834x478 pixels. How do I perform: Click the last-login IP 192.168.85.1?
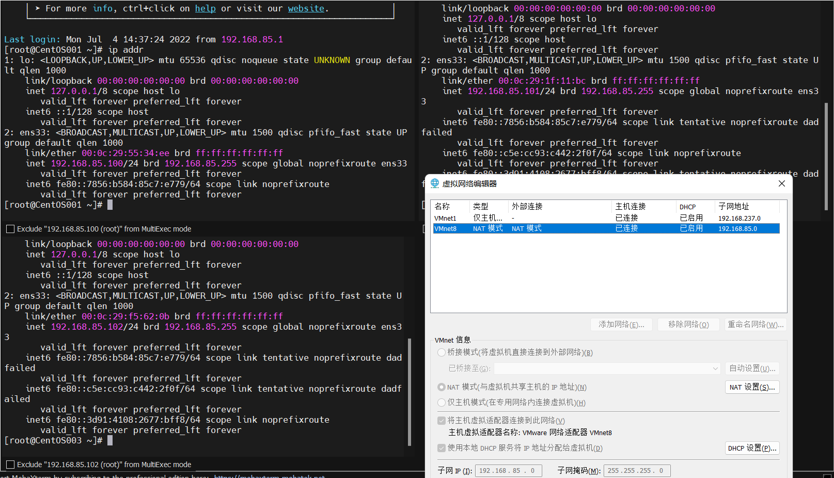point(252,39)
